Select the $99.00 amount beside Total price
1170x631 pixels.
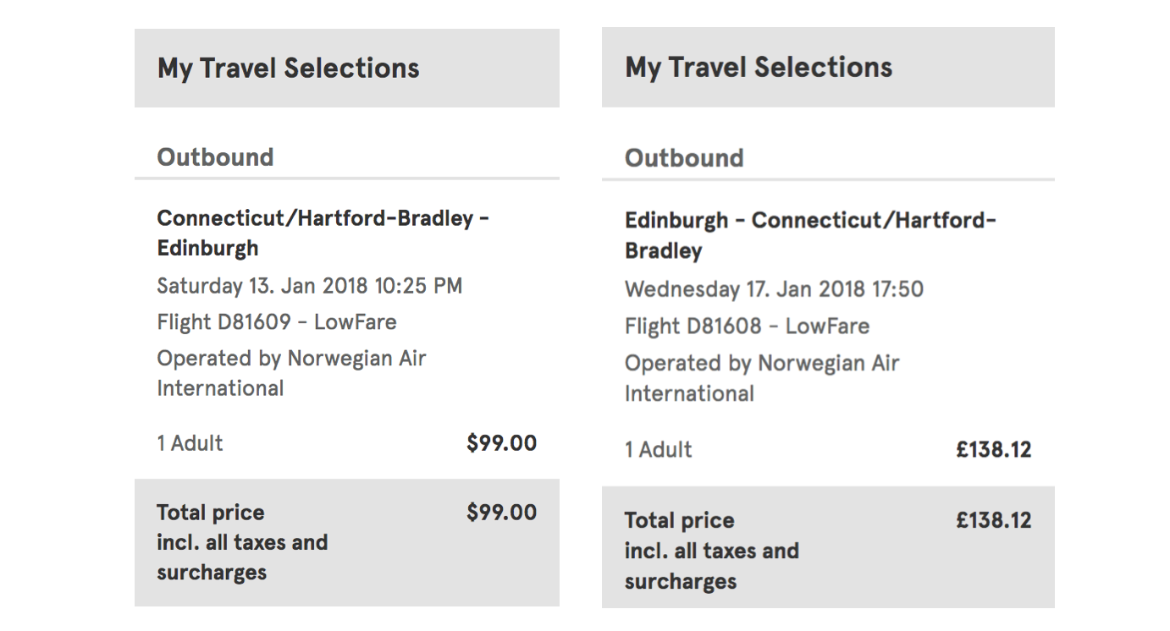point(501,513)
